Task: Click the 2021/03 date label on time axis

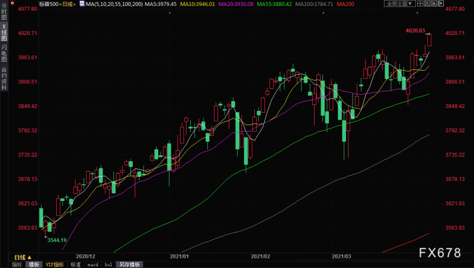Action: (x=342, y=256)
